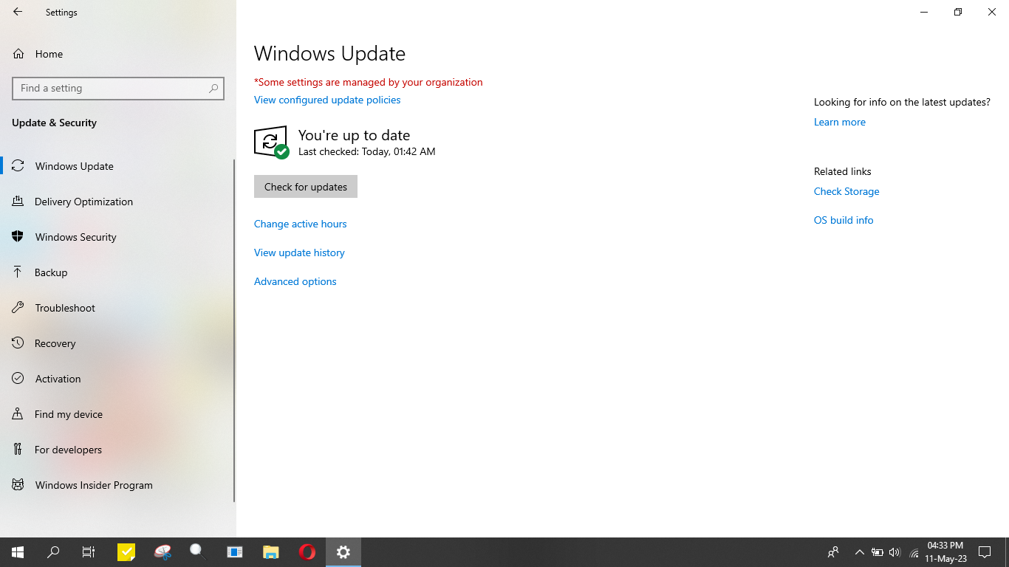The image size is (1009, 567).
Task: Click the "Settings" window title text
Action: (x=61, y=13)
